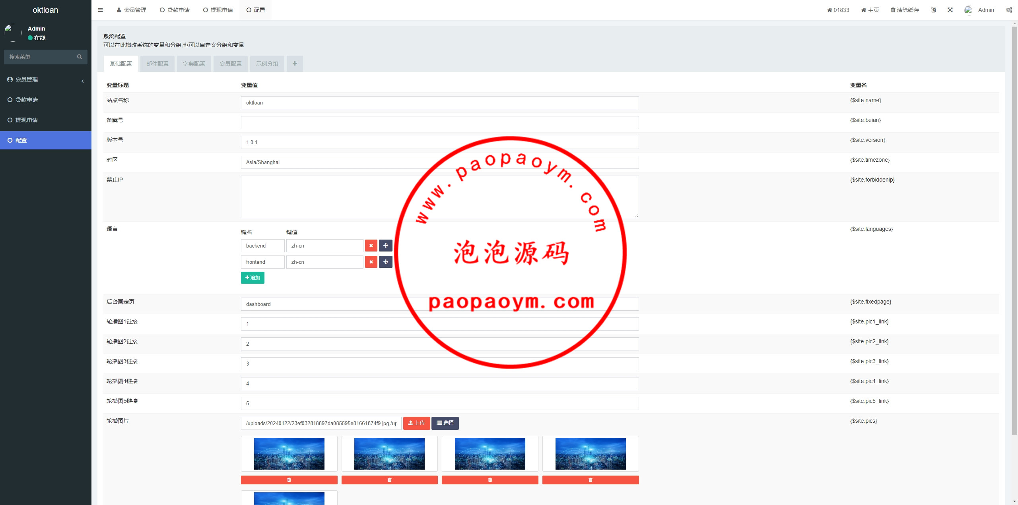Viewport: 1018px width, 505px height.
Task: Click the 站点名称 input with oktloan
Action: (440, 103)
